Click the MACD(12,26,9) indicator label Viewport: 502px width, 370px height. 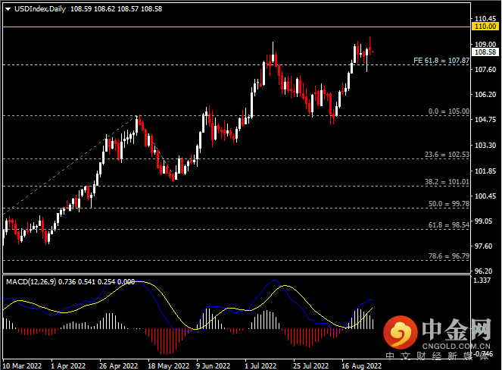[x=31, y=282]
